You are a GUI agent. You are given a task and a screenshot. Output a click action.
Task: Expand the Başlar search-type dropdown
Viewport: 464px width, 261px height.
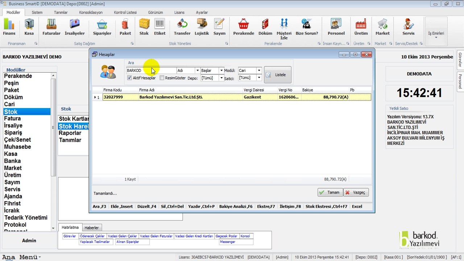(221, 70)
